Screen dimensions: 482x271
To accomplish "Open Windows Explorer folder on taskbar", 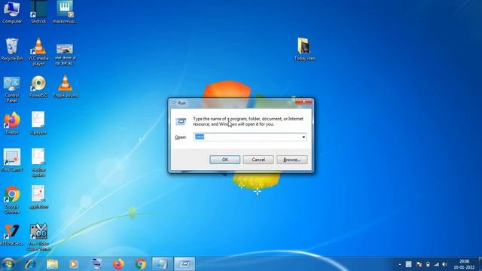I will 52,264.
